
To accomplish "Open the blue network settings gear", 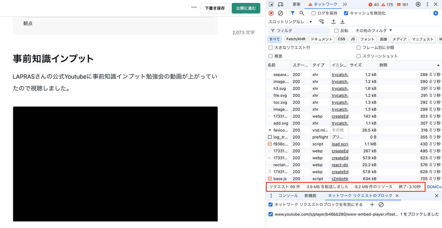I will [x=436, y=13].
